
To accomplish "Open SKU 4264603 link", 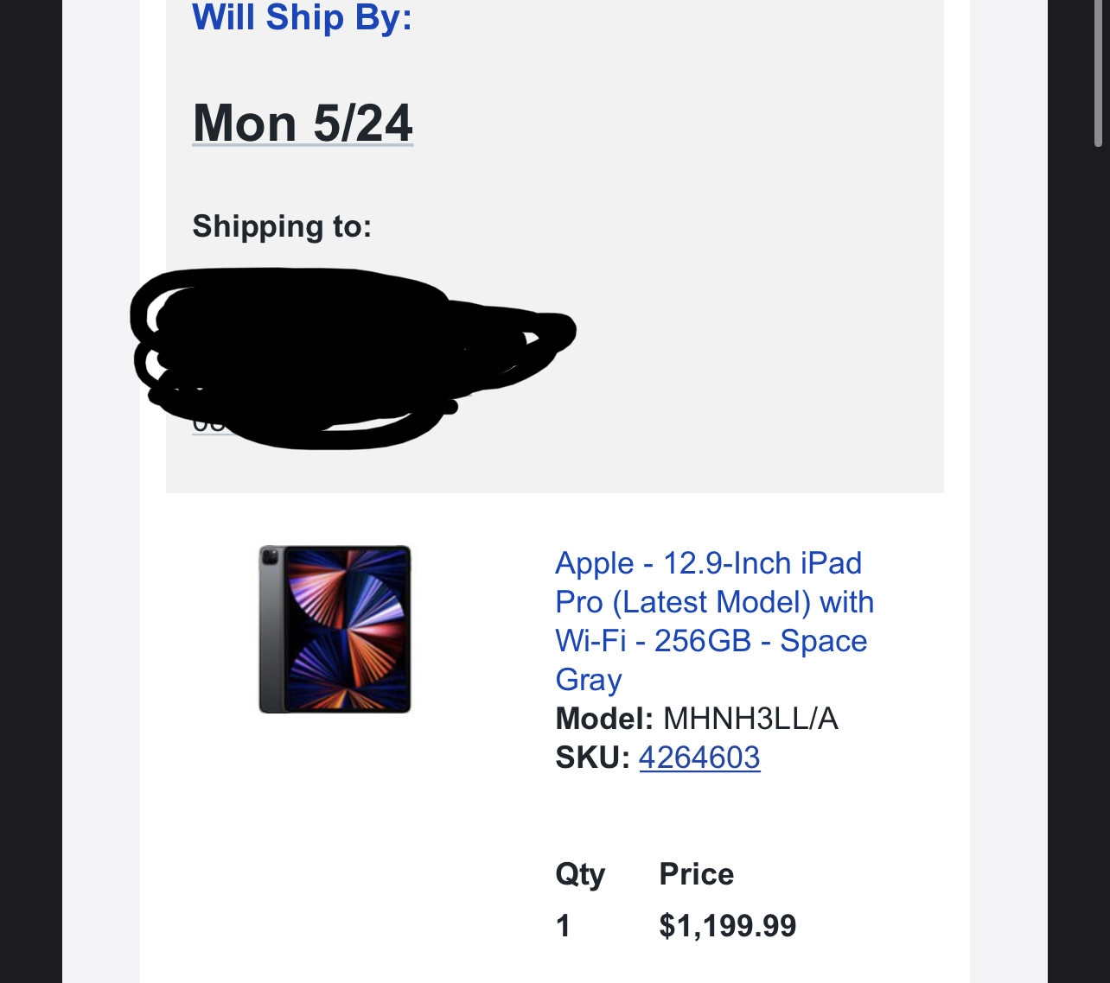I will (699, 758).
